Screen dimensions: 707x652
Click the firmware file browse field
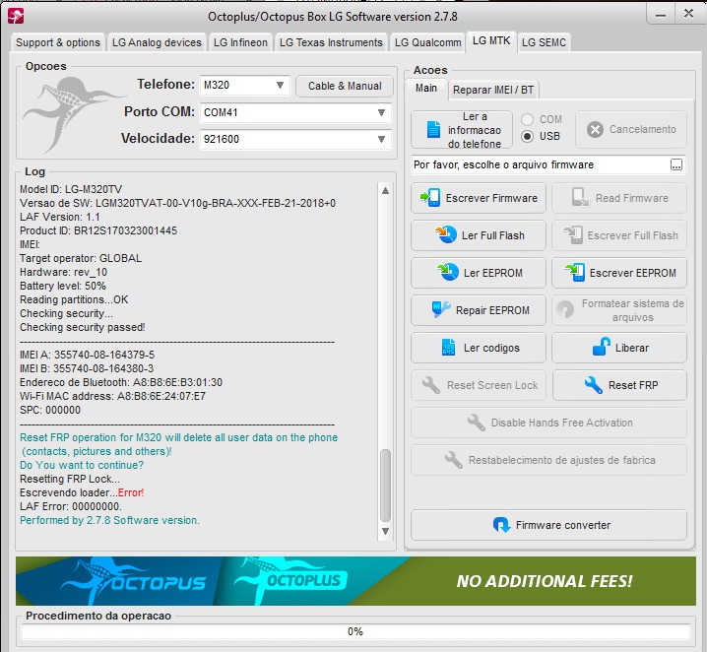[x=541, y=165]
